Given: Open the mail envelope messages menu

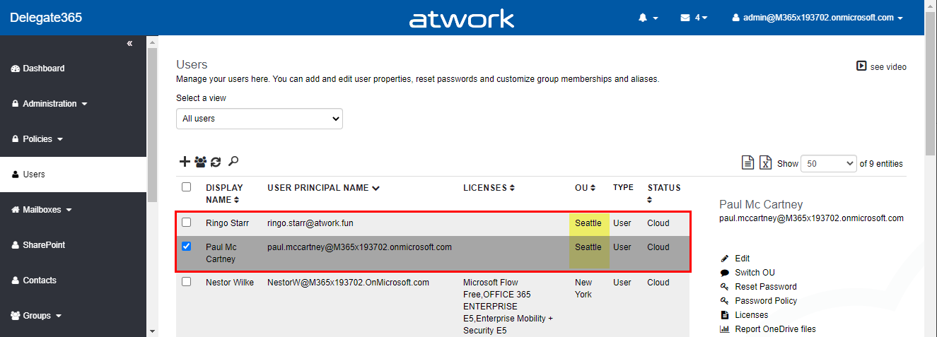Looking at the screenshot, I should tap(694, 18).
